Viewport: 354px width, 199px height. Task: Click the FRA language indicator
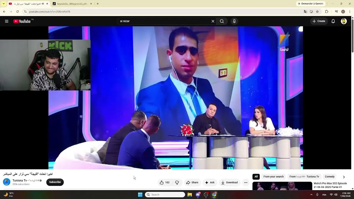pyautogui.click(x=324, y=195)
